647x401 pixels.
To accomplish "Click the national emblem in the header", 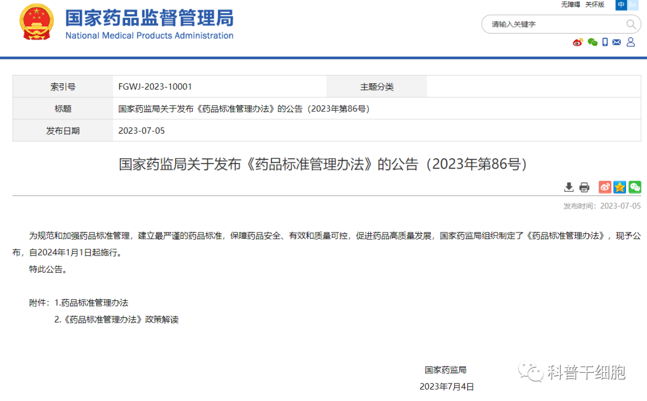I will 37,22.
